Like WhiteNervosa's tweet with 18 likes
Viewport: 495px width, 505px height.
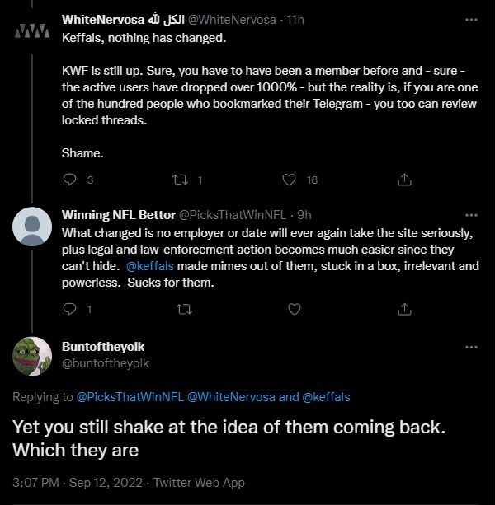(289, 180)
